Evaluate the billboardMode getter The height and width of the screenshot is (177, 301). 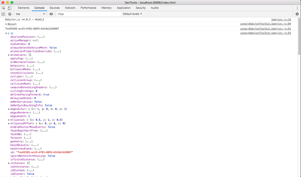pos(36,69)
